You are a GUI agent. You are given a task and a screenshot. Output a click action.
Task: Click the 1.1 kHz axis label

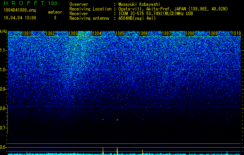point(3,50)
